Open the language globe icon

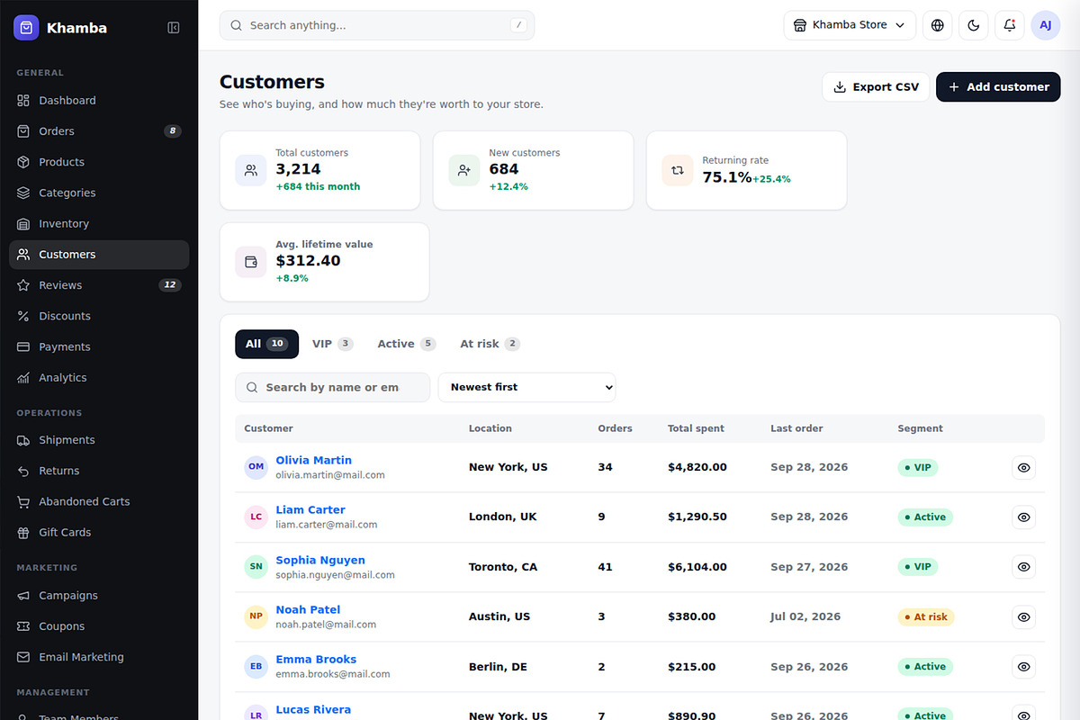pos(938,25)
